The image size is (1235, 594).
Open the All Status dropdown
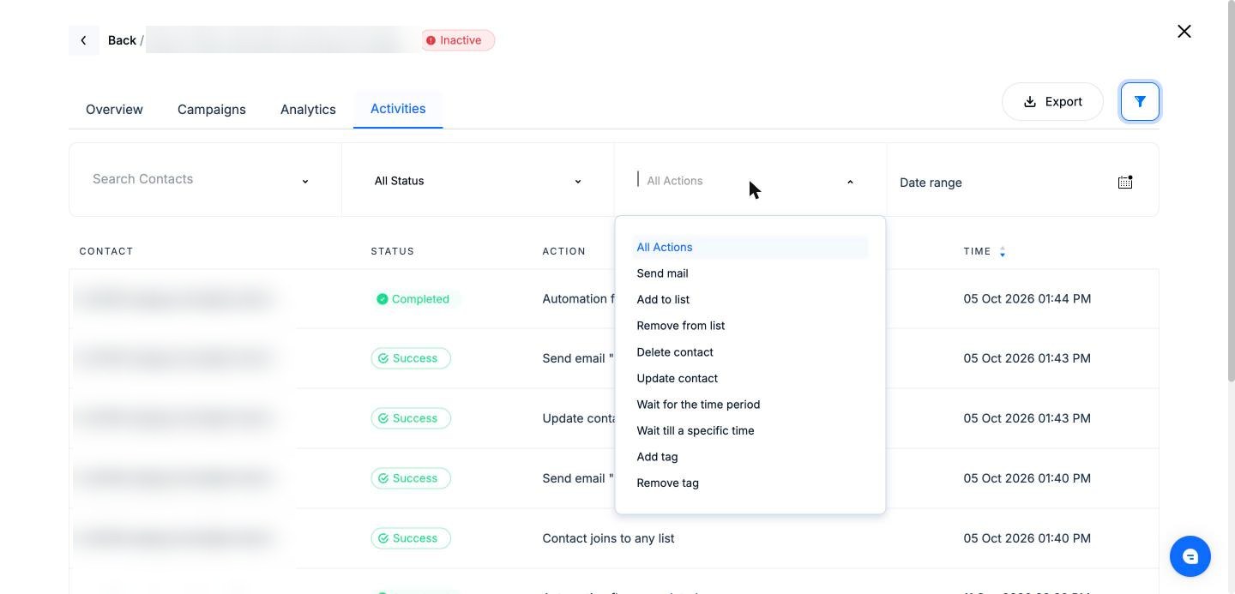478,181
